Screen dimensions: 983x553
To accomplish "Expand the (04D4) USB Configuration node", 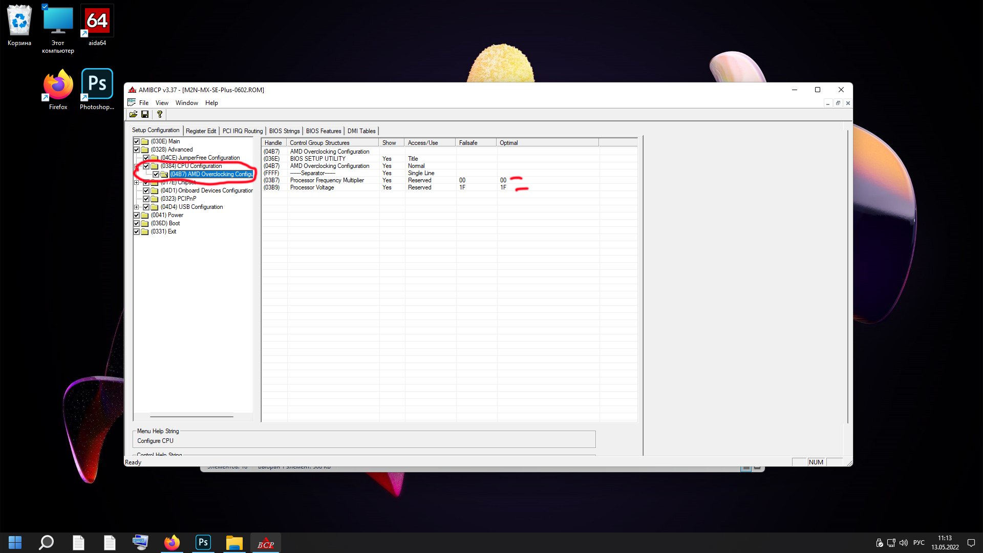I will [x=137, y=207].
